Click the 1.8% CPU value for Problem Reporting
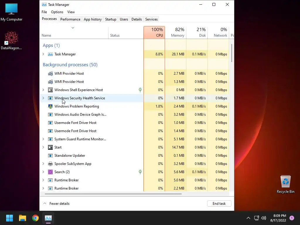This screenshot has height=225, width=300. pos(159,106)
